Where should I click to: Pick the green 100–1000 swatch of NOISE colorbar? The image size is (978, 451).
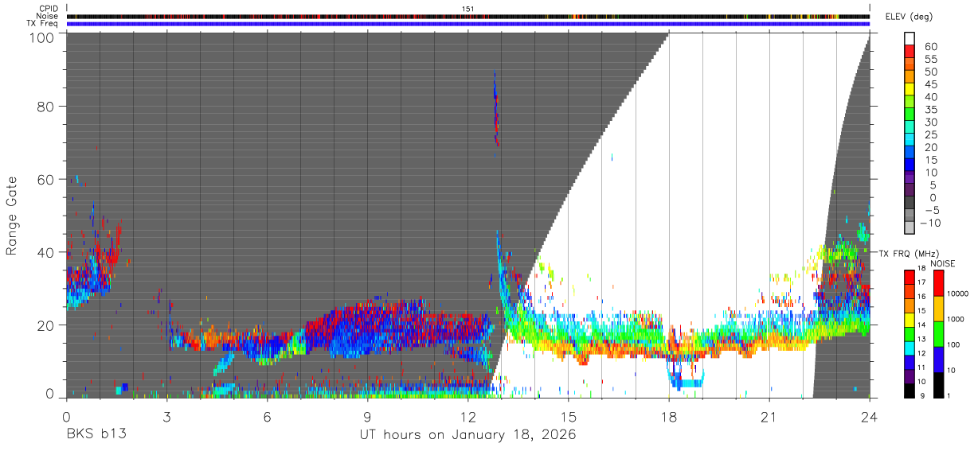[x=937, y=332]
